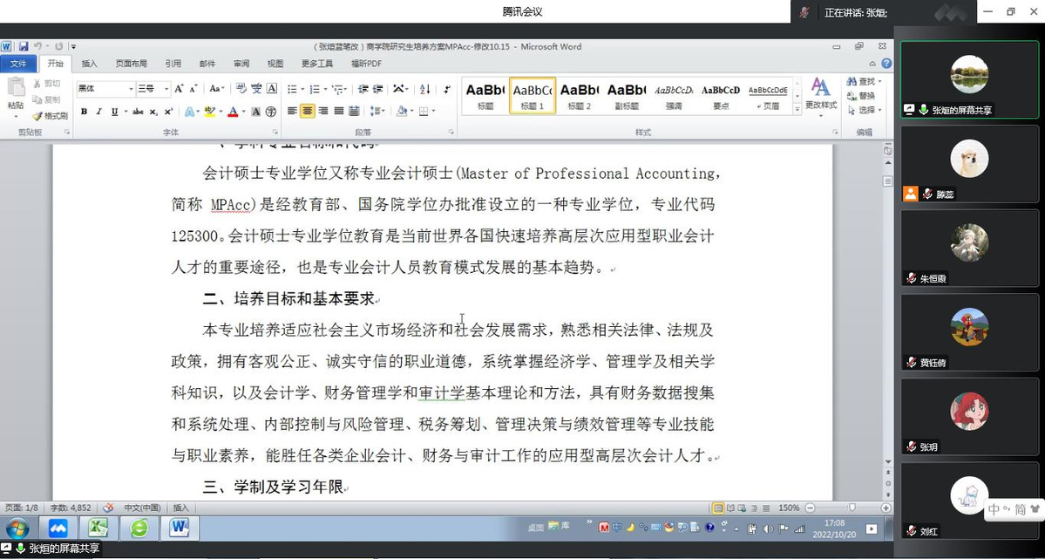Viewport: 1045px width, 559px height.
Task: Click the sort A-Z icon
Action: [425, 89]
